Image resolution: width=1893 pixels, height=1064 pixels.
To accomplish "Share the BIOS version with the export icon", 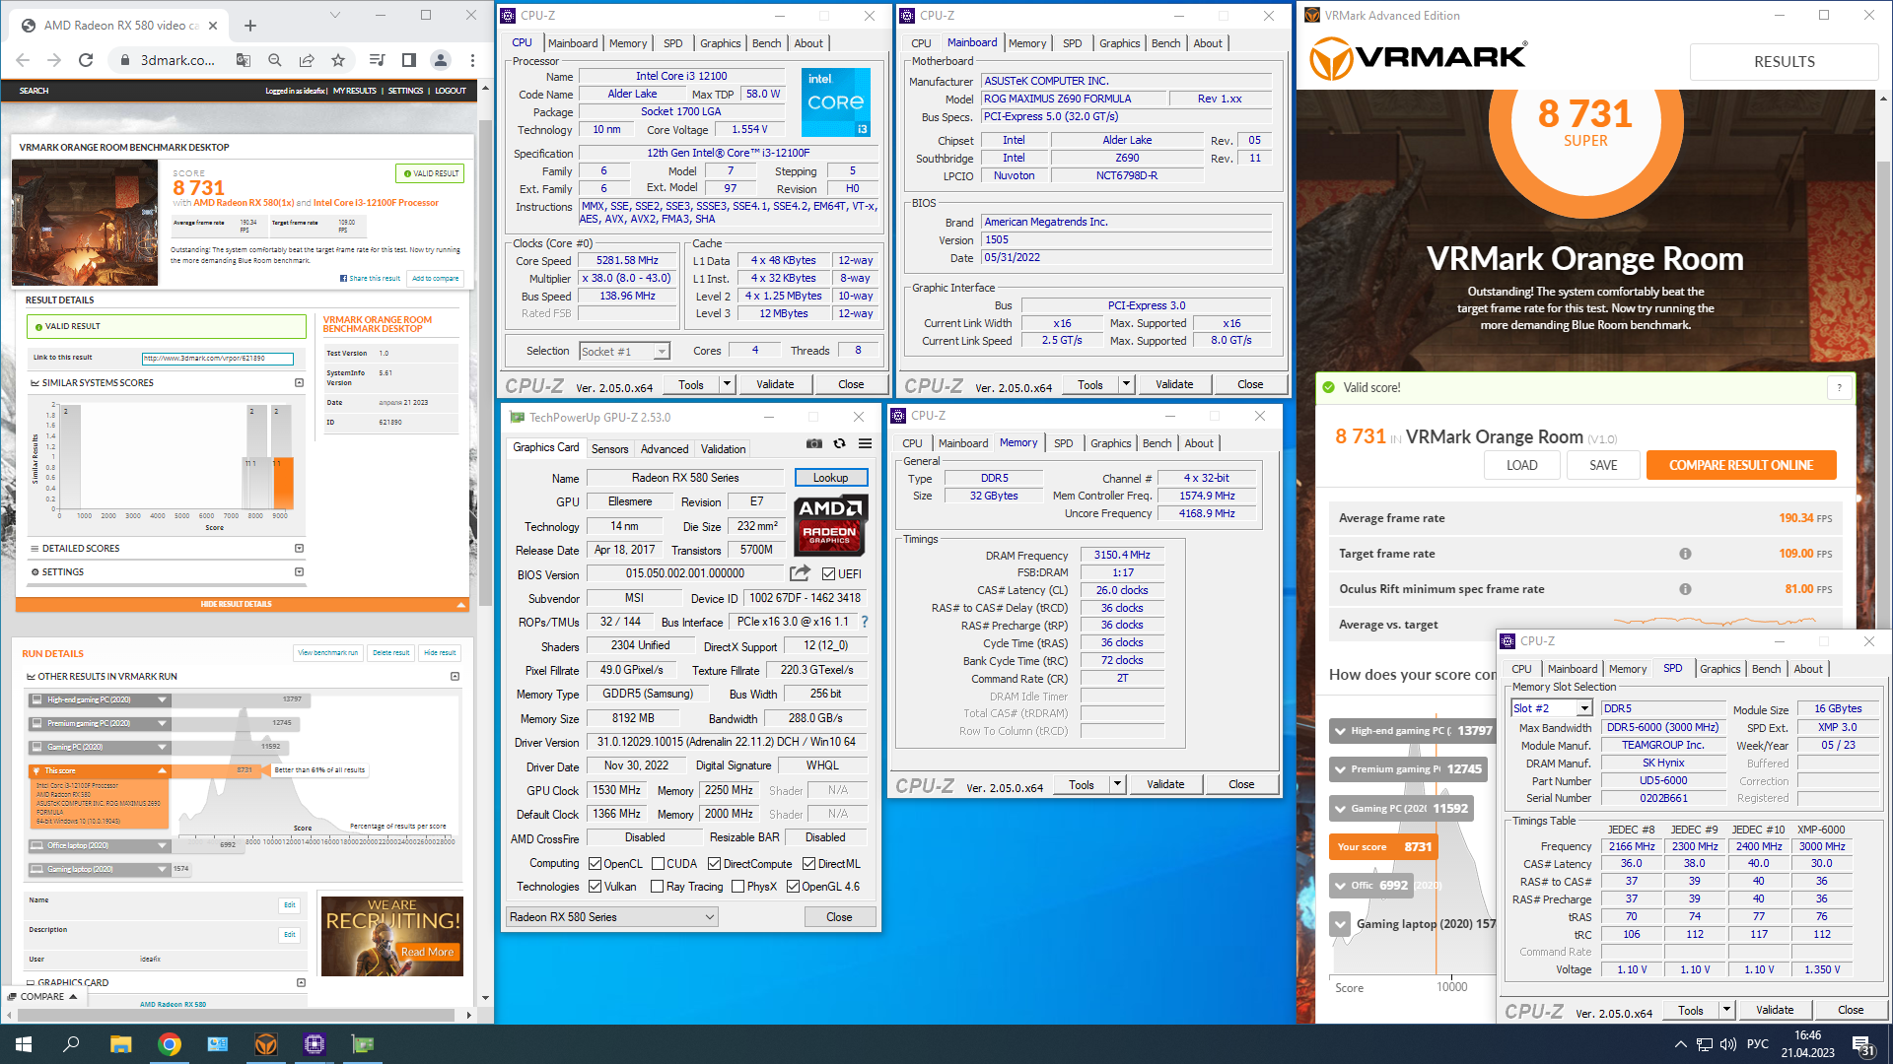I will pyautogui.click(x=800, y=573).
